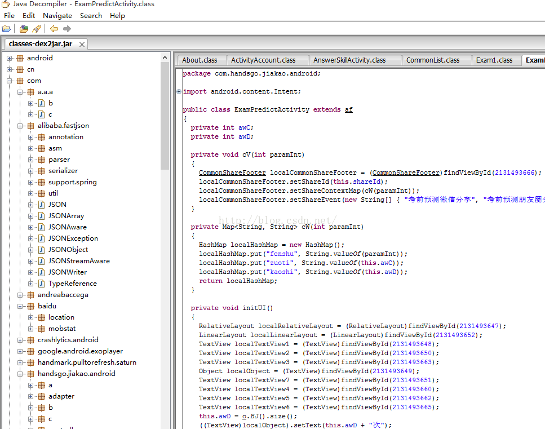Click the Open File folder toolbar icon
Viewport: 545px width, 429px height.
tap(6, 29)
